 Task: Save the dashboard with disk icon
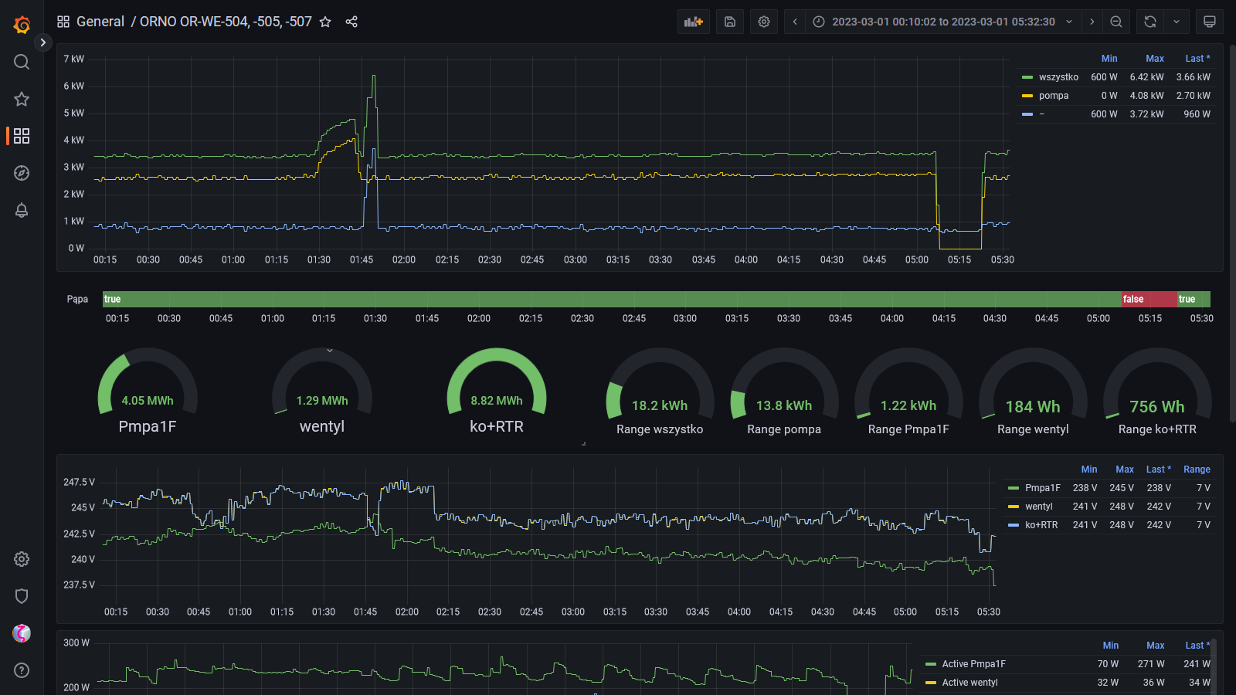tap(730, 22)
